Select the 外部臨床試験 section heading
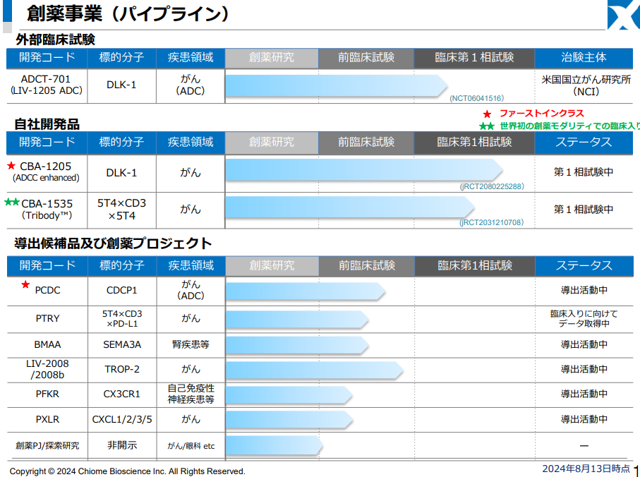The width and height of the screenshot is (640, 477). [55, 40]
